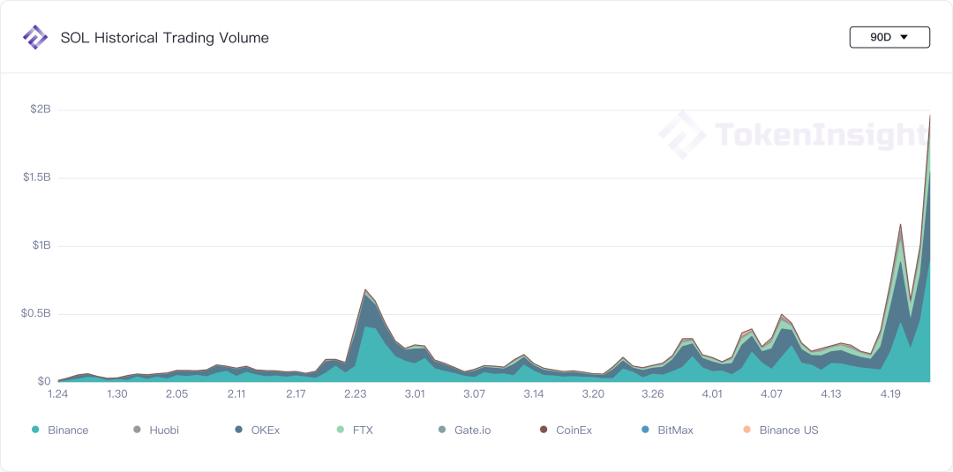This screenshot has height=472, width=953.
Task: Click the dropdown arrow next to 90D
Action: click(x=904, y=37)
